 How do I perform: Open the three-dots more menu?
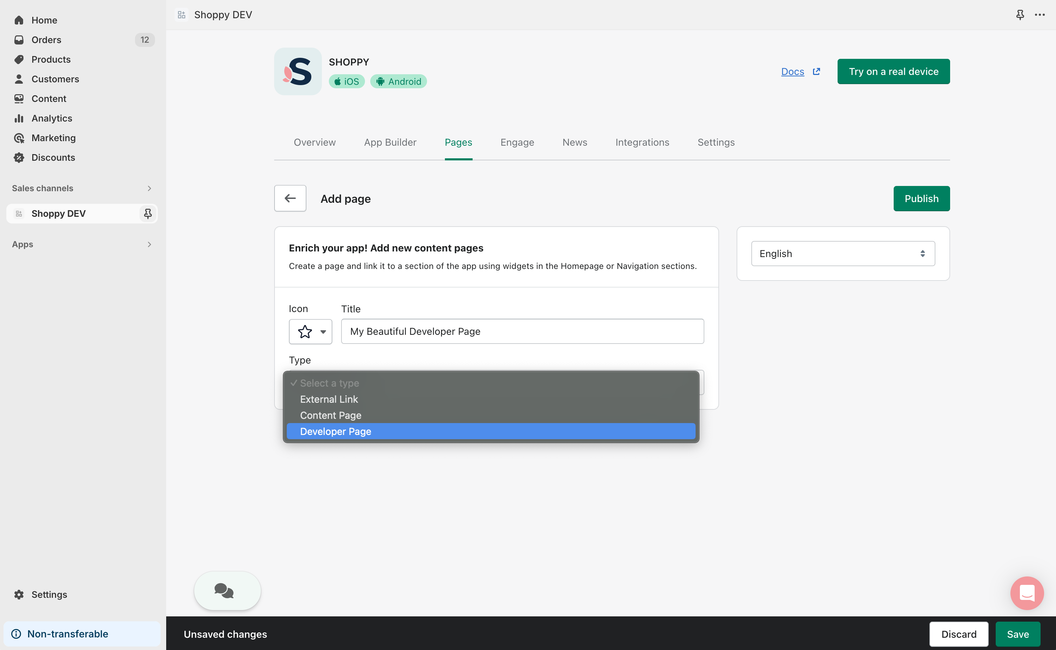1040,15
